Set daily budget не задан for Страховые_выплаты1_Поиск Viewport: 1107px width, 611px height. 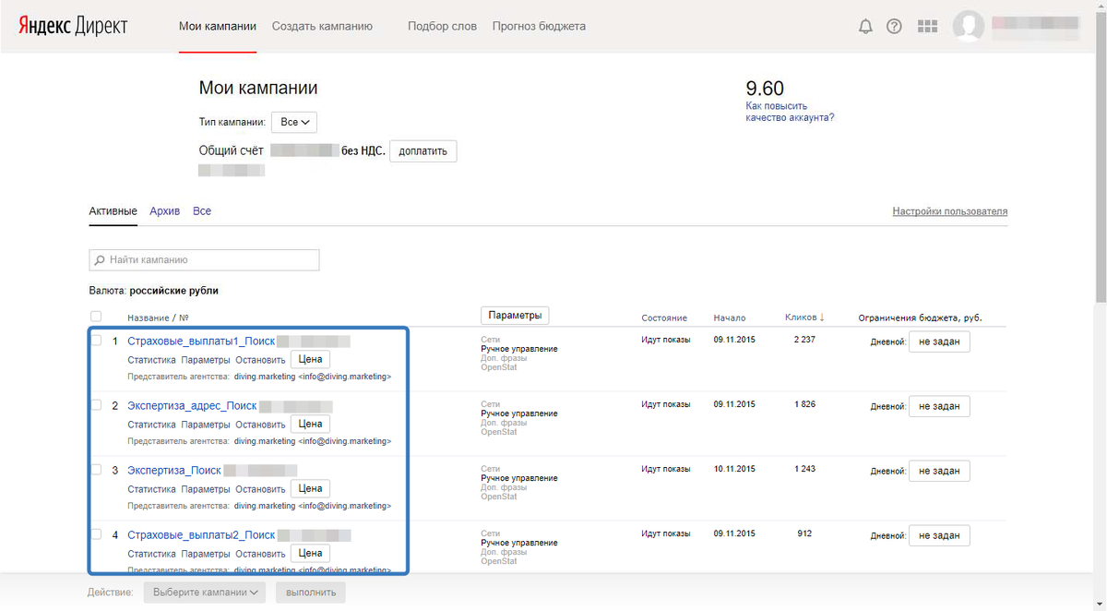point(939,341)
